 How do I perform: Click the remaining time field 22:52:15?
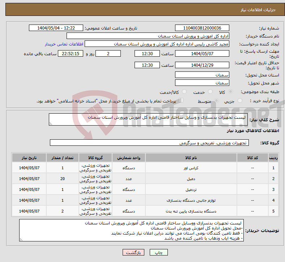point(71,53)
